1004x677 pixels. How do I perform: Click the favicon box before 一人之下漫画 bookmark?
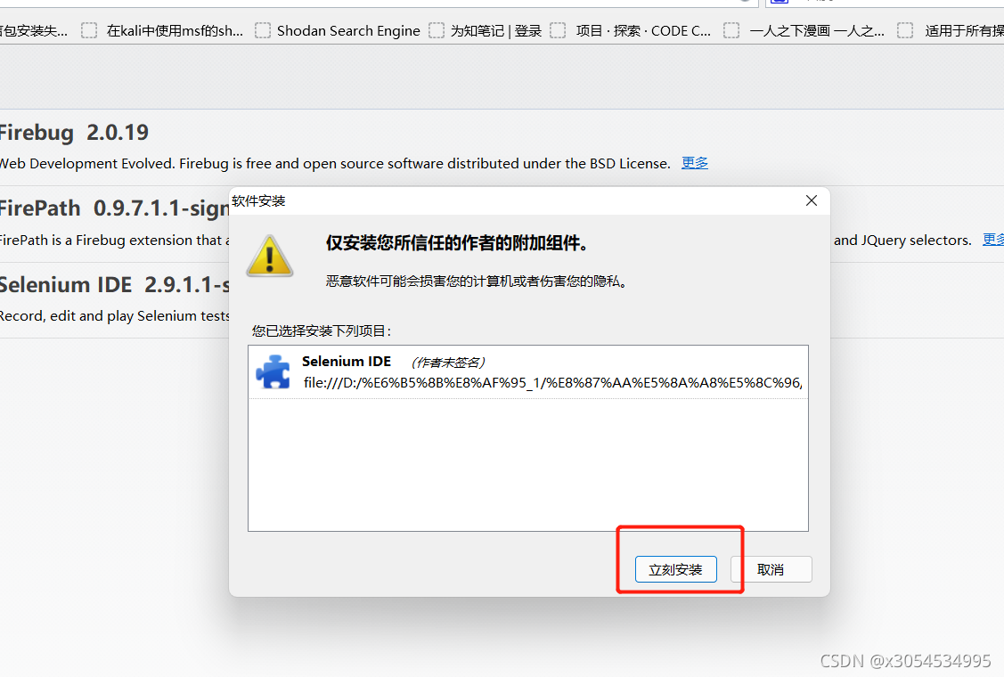point(731,30)
